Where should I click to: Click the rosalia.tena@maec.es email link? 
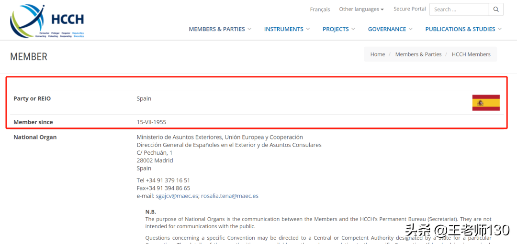(230, 196)
